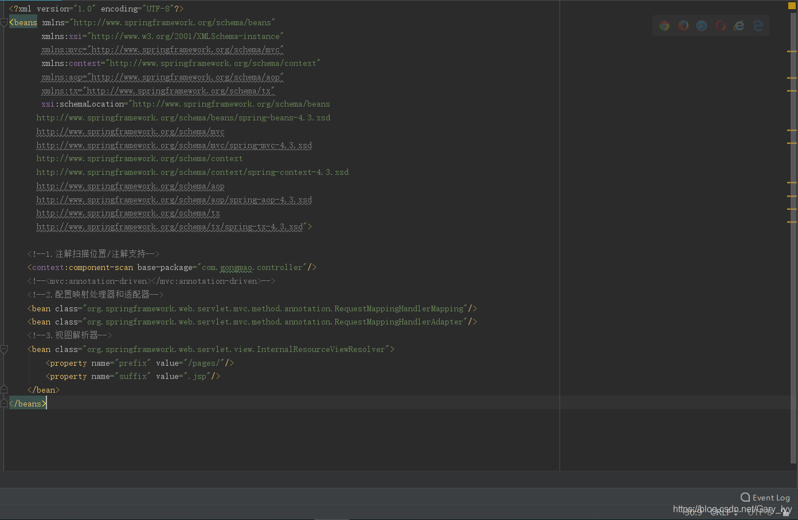Click the Event Log balloon icon
798x520 pixels.
[745, 497]
